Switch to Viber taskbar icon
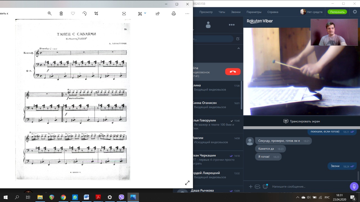360x202 pixels. (121, 197)
